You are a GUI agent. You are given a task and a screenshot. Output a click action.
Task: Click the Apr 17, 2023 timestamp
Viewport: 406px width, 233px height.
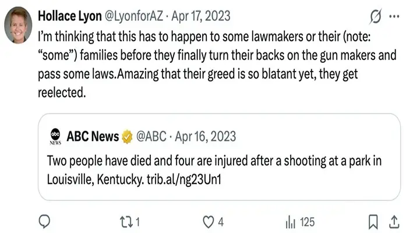pos(201,16)
